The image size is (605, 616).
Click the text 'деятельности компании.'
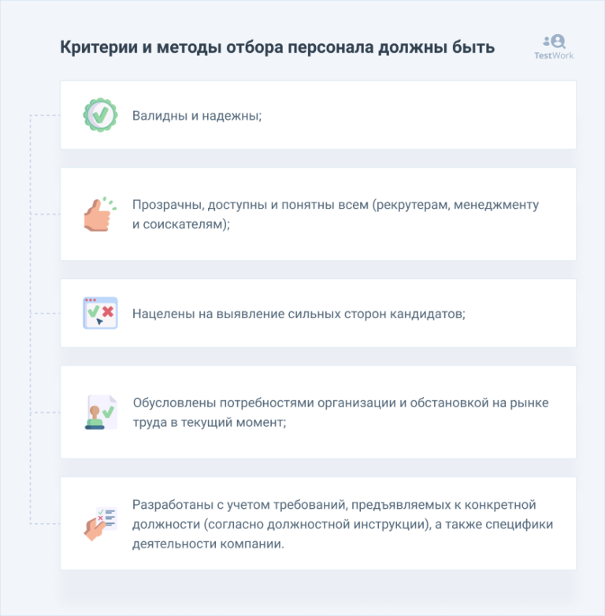(208, 544)
